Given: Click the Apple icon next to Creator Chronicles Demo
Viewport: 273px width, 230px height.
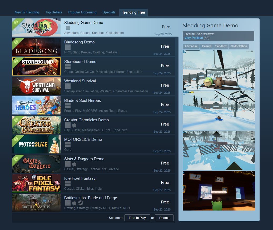Looking at the screenshot, I should (75, 125).
